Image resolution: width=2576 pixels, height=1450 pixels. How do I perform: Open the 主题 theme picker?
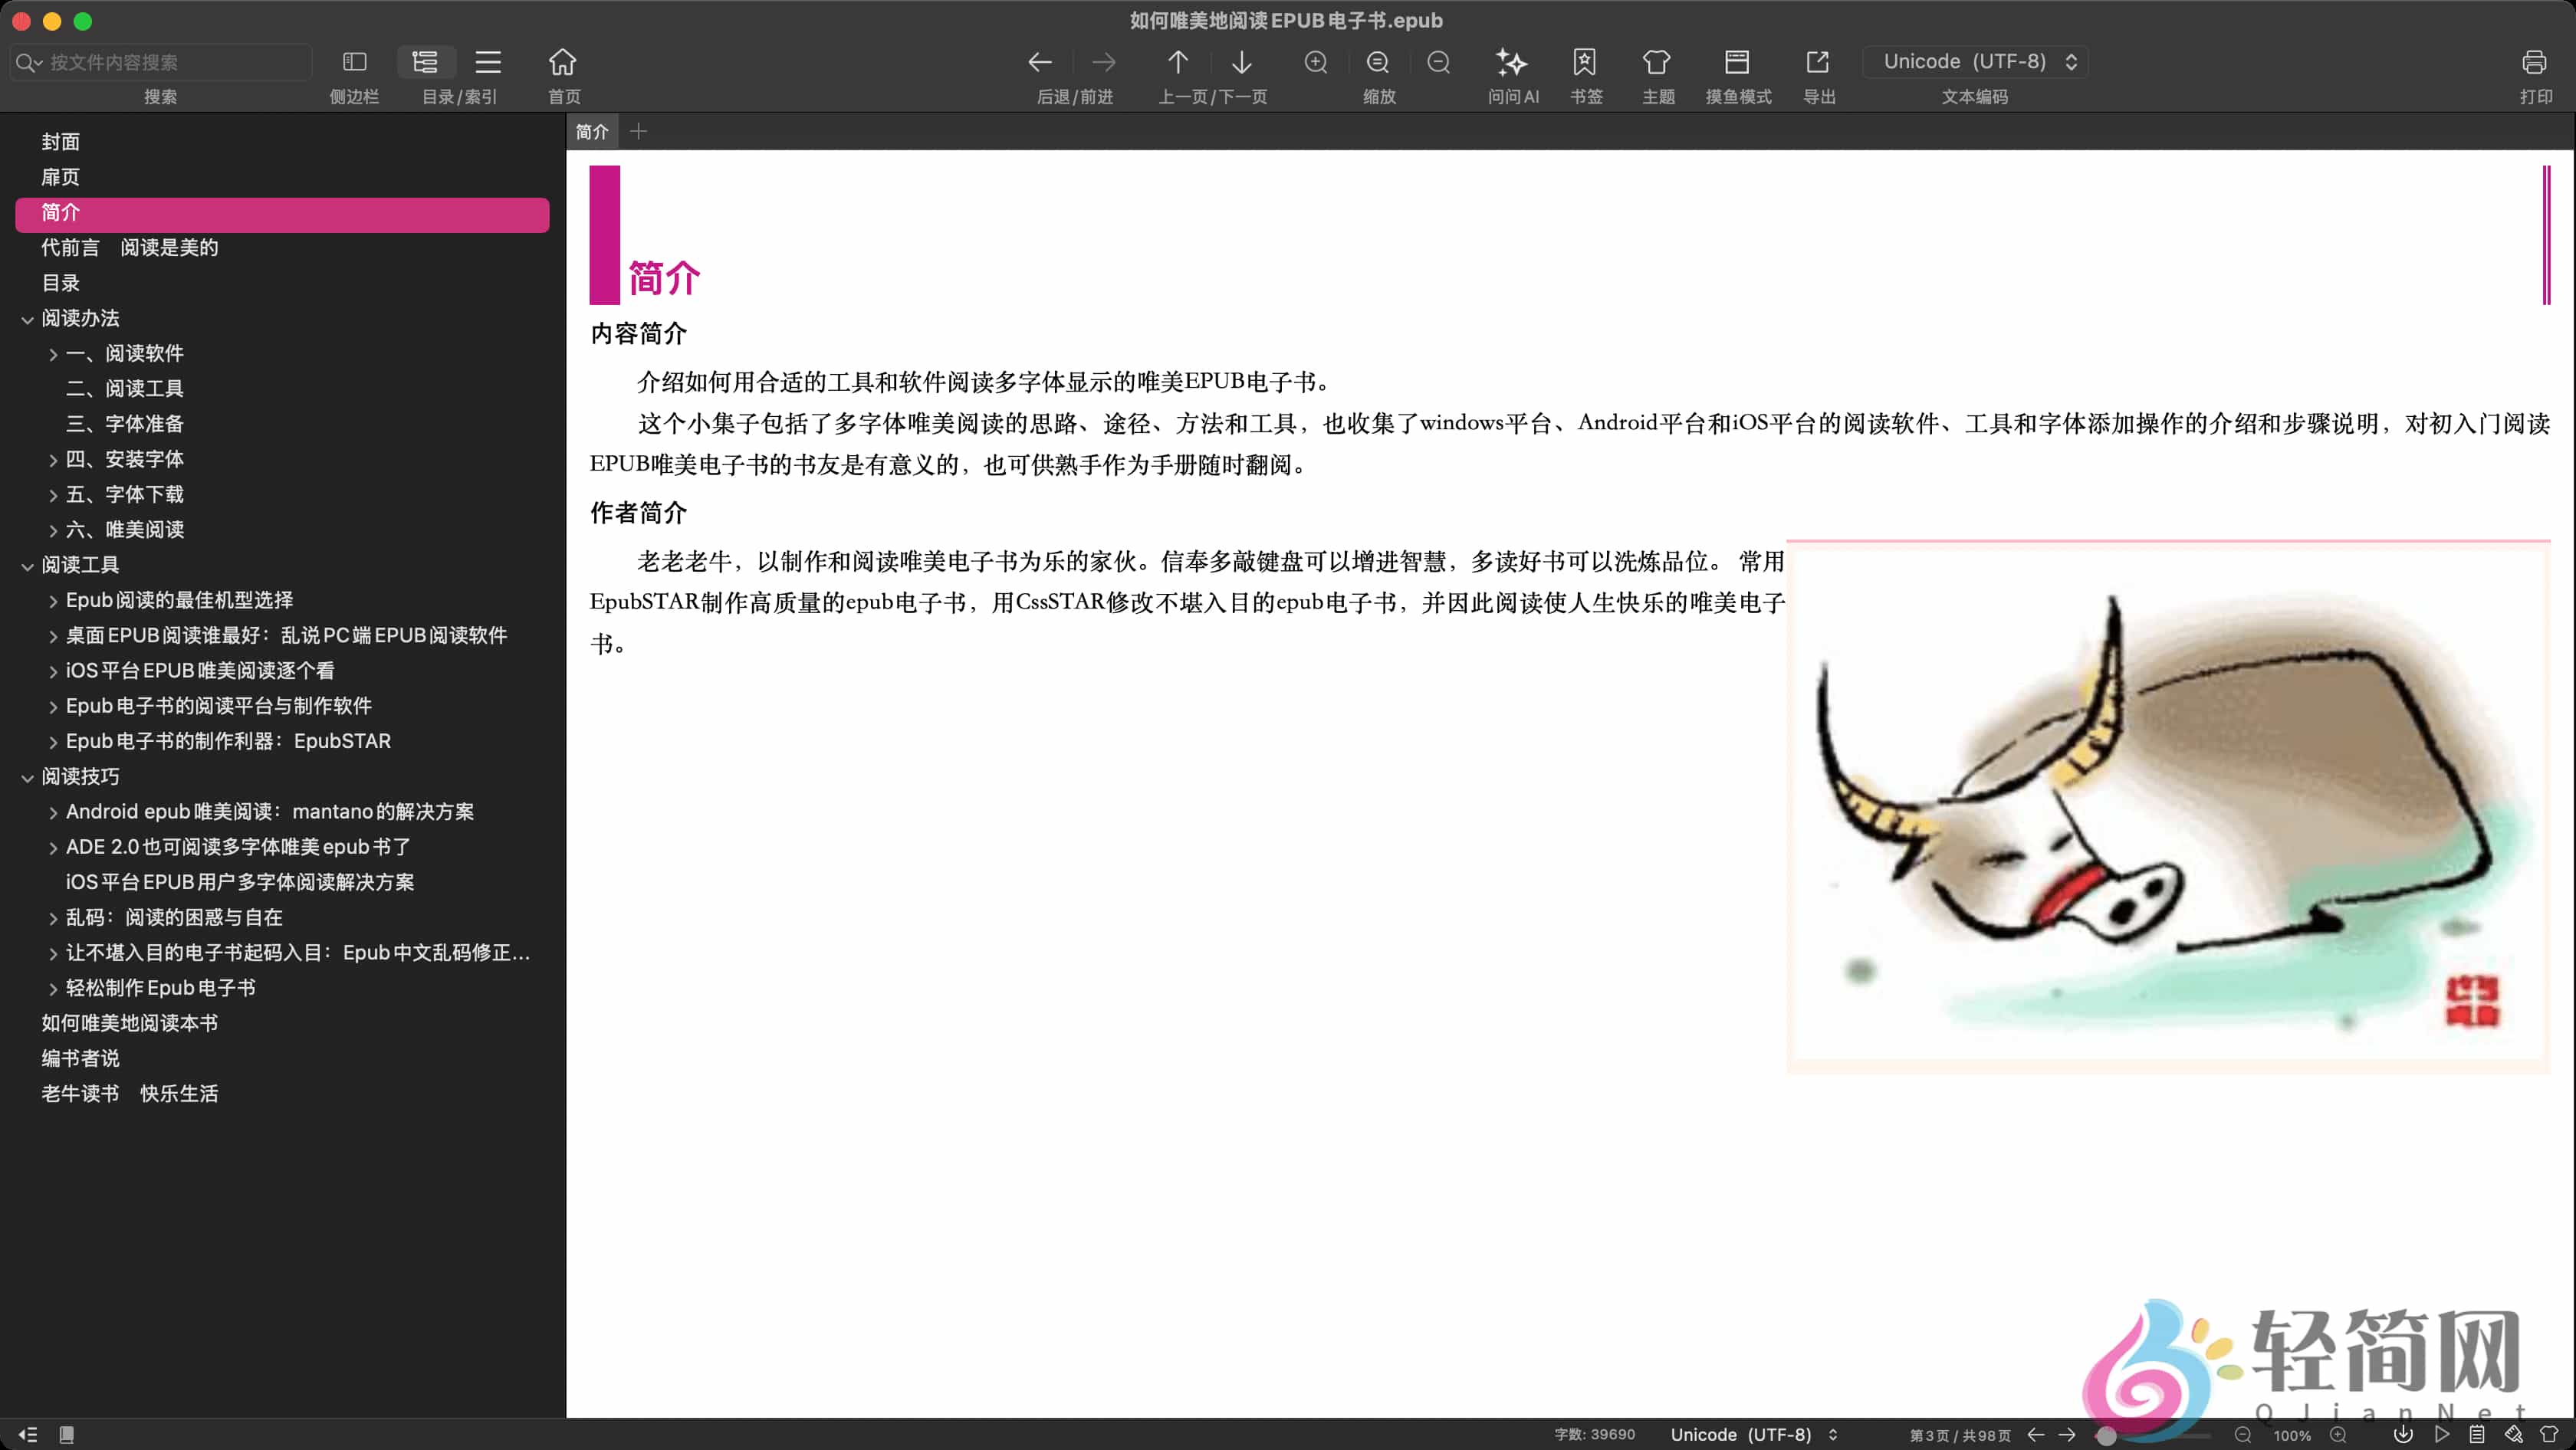1657,62
